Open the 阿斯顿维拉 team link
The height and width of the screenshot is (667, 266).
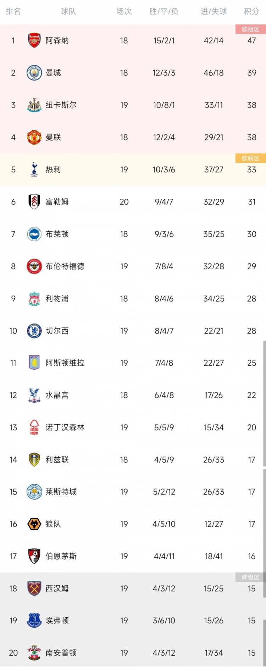(65, 363)
